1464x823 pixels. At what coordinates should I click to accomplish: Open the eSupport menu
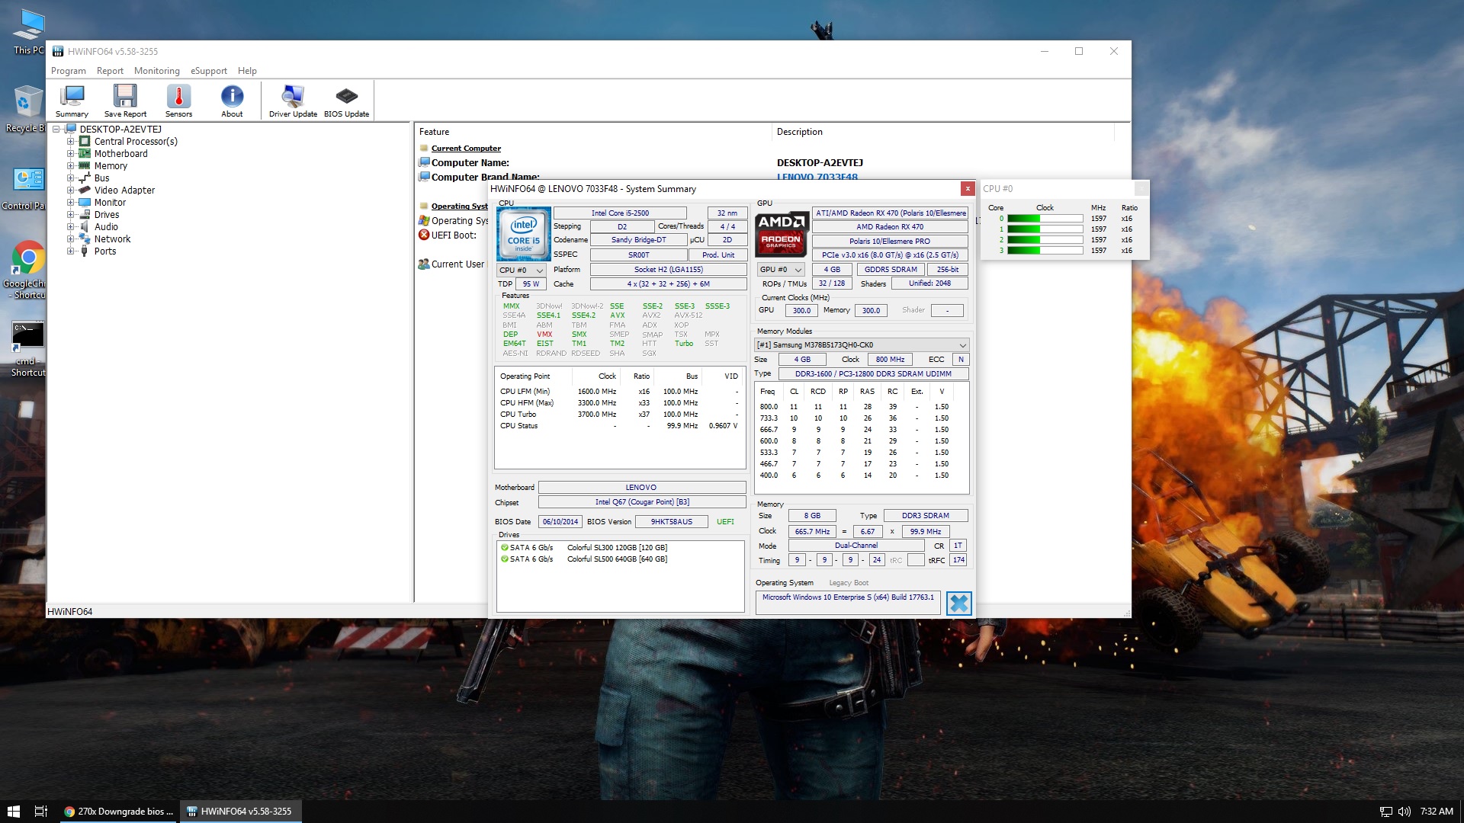tap(209, 71)
